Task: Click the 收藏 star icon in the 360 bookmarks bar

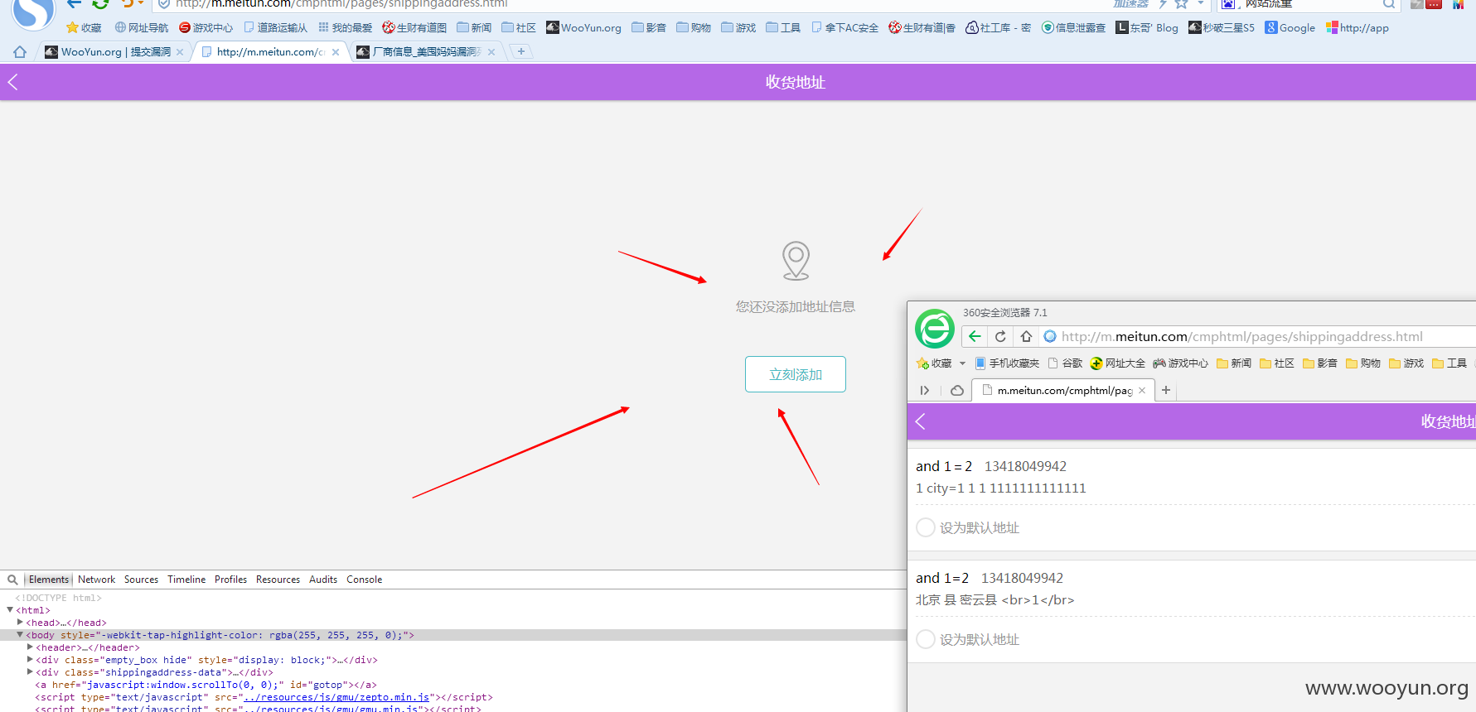Action: [x=922, y=363]
